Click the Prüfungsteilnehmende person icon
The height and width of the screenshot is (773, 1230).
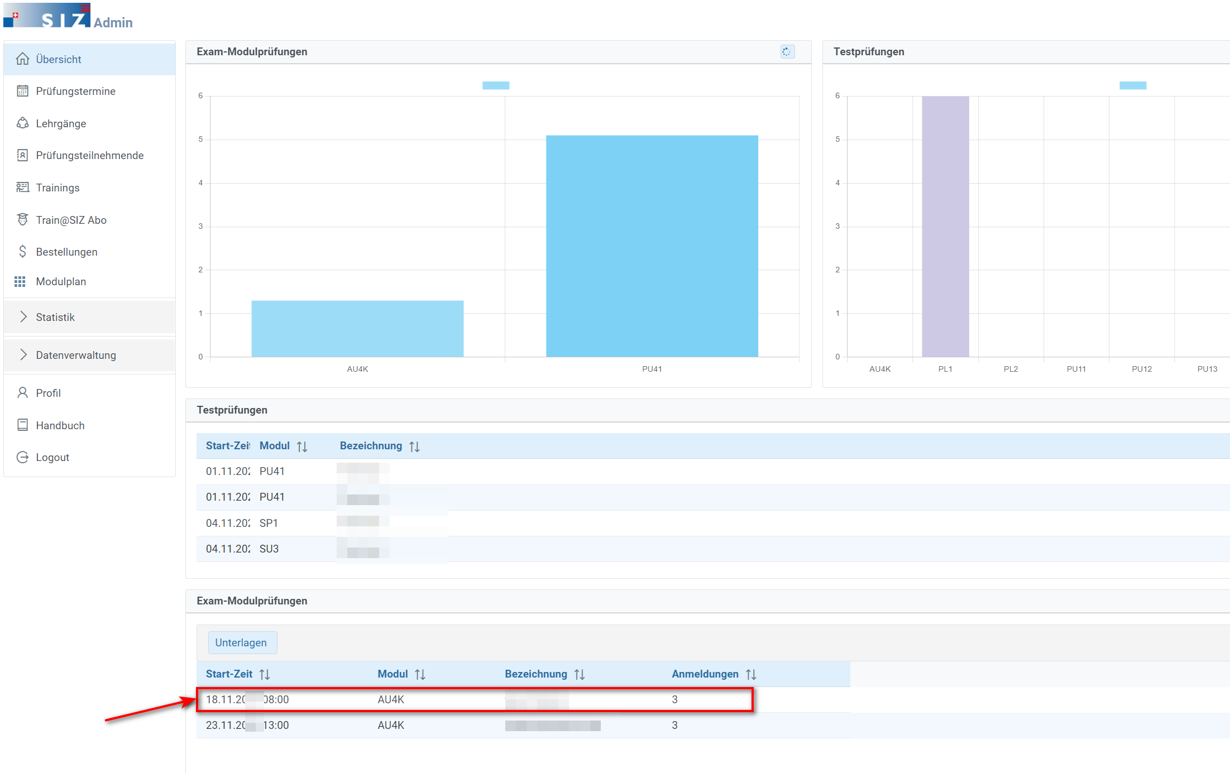[22, 155]
